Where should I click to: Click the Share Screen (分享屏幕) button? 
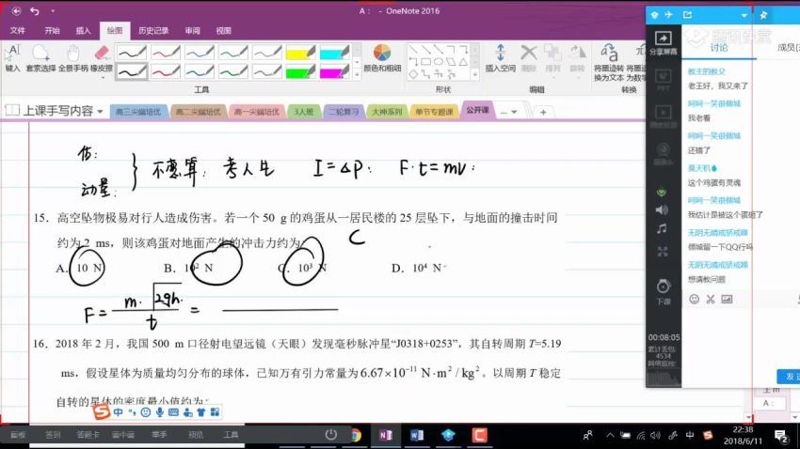pyautogui.click(x=663, y=44)
